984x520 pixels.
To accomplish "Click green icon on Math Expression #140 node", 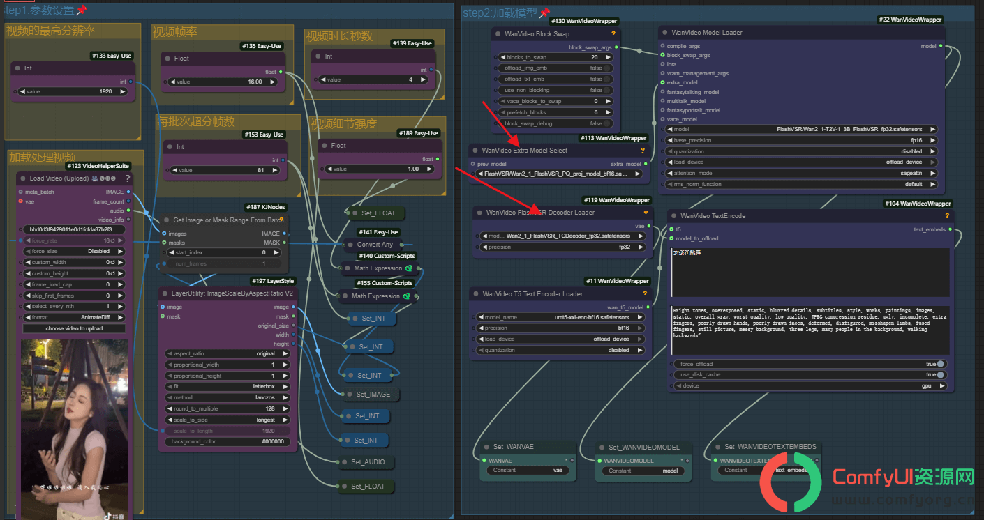I will click(410, 268).
